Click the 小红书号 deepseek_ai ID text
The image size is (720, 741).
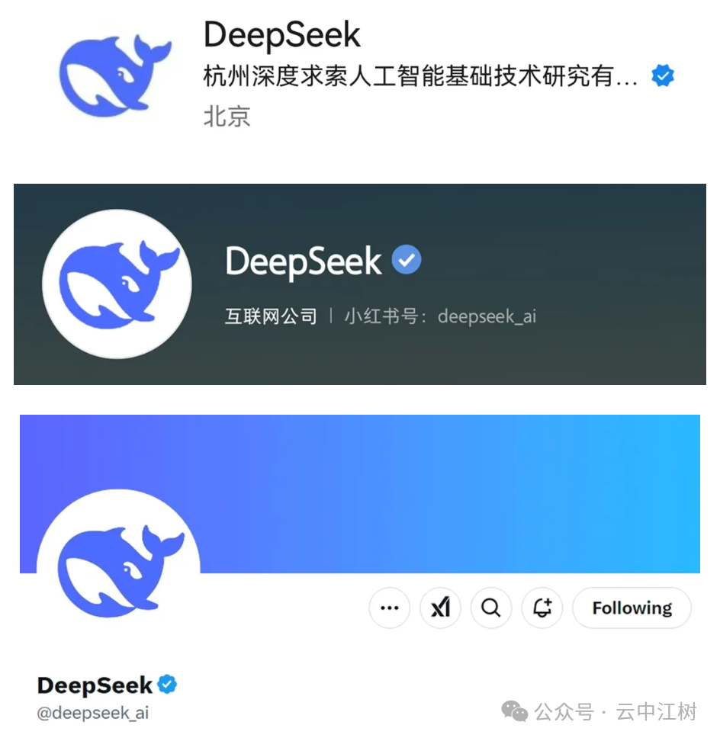pos(440,316)
